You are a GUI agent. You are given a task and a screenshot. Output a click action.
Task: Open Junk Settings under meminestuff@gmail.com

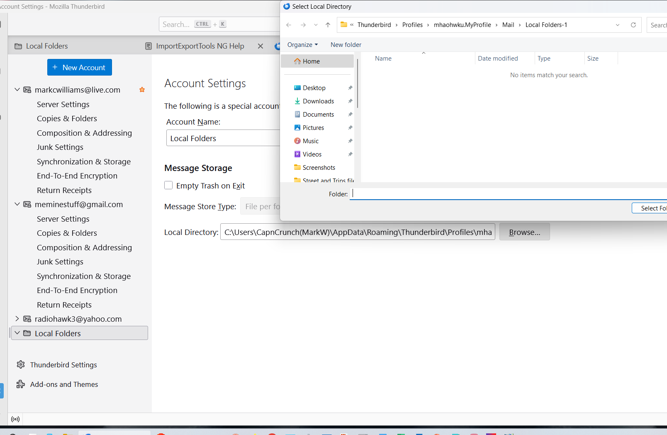coord(60,262)
